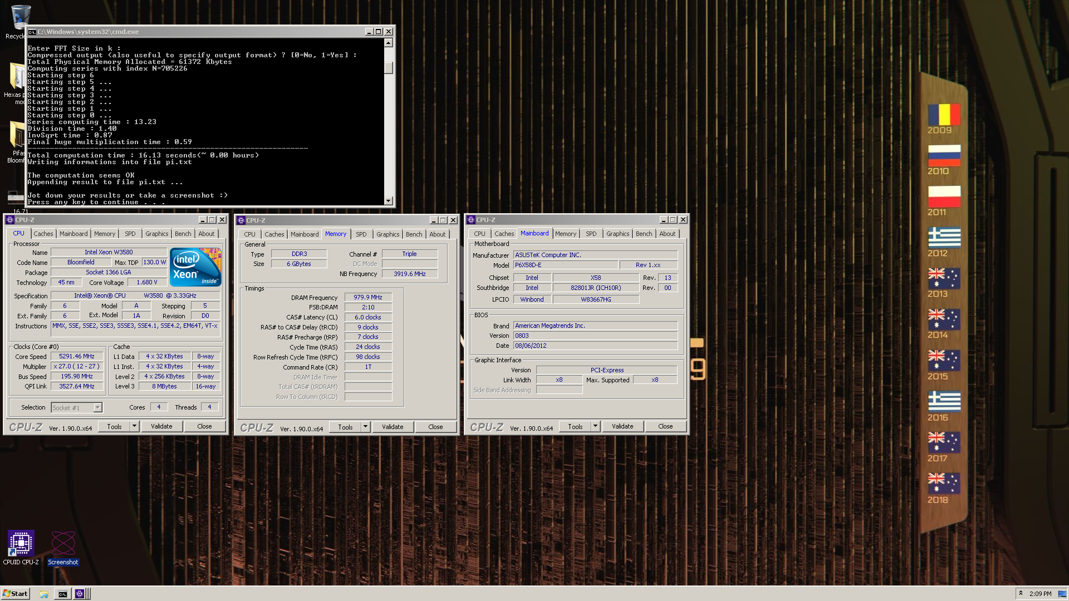Image resolution: width=1069 pixels, height=601 pixels.
Task: Click the Core Speed value 5291.46 MHz
Action: click(x=77, y=357)
